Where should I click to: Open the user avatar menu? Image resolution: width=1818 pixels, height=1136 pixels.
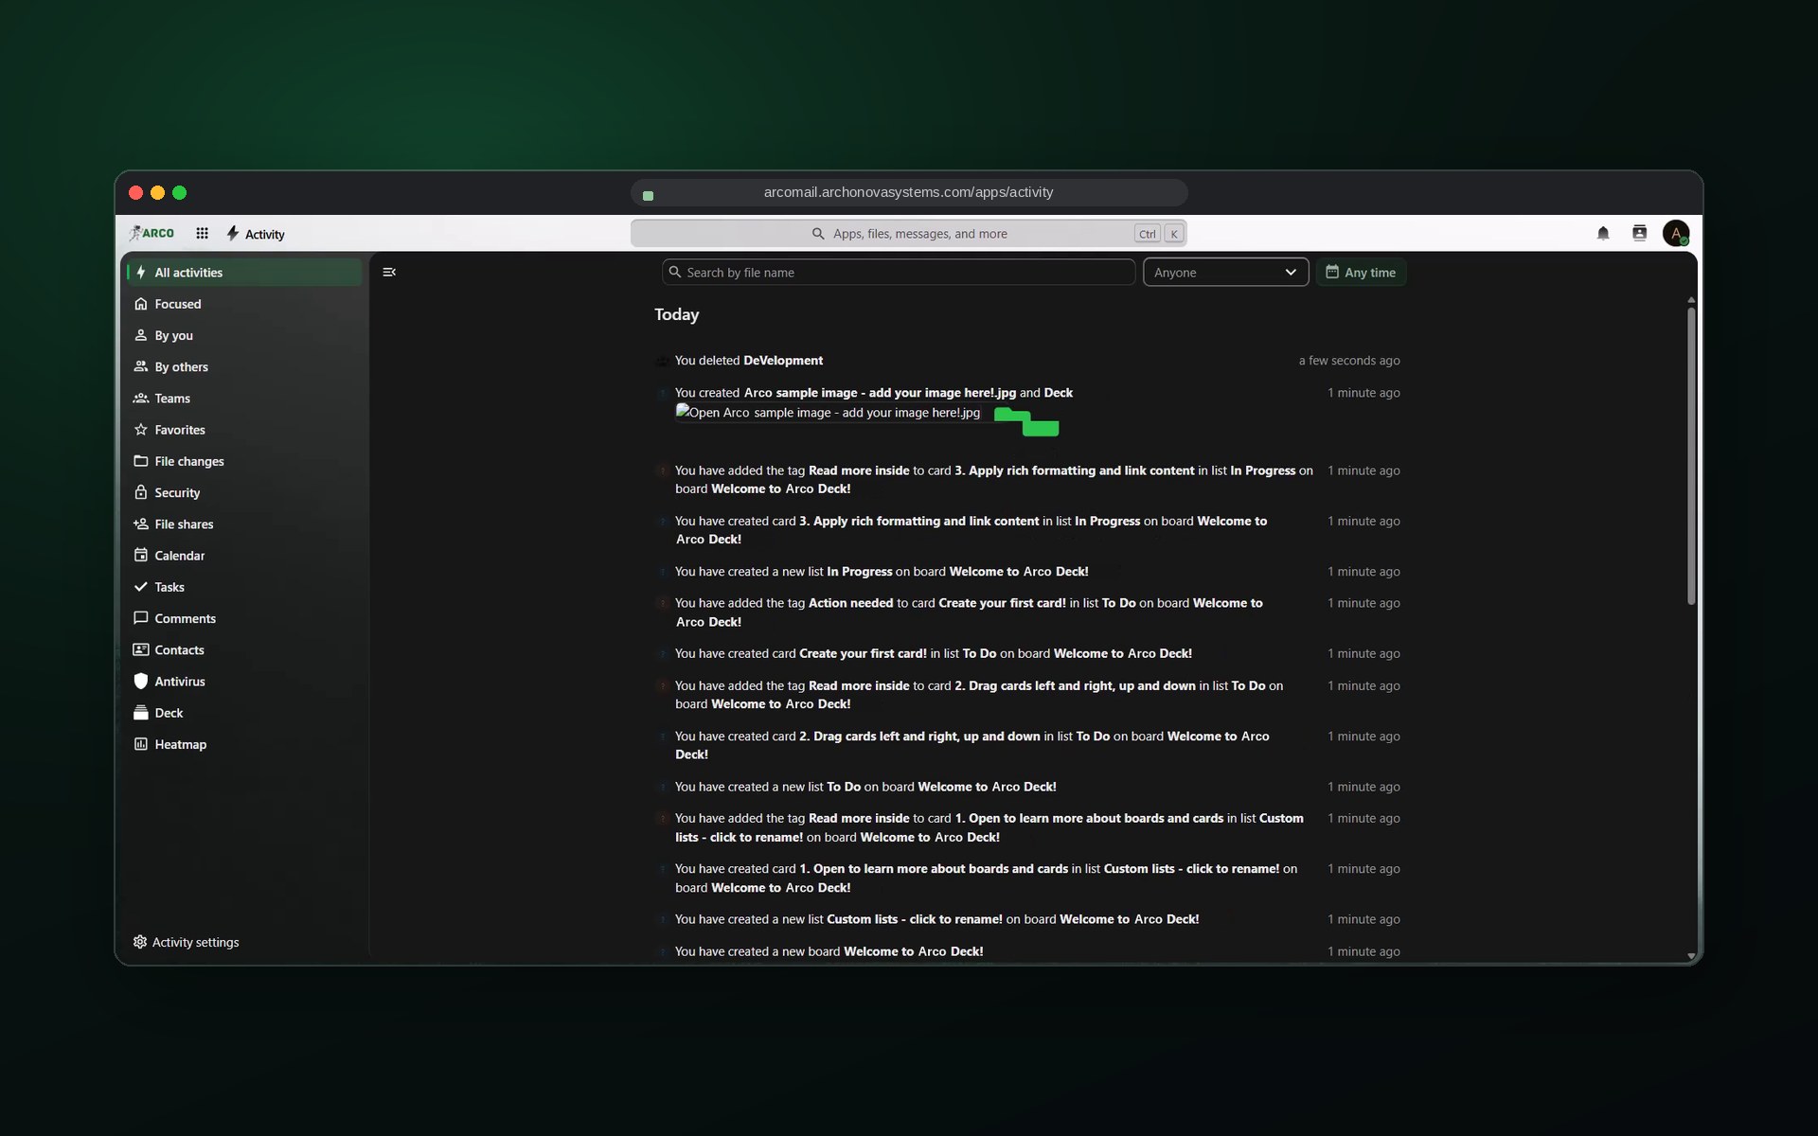[1676, 233]
